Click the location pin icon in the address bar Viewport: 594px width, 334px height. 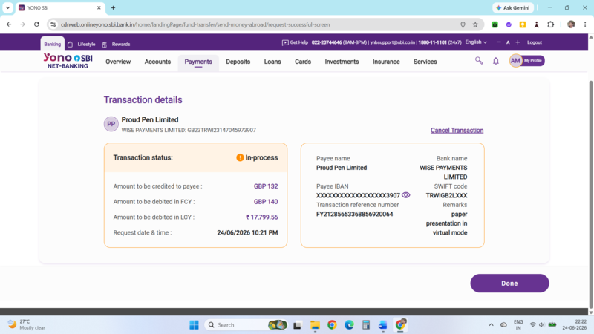463,24
